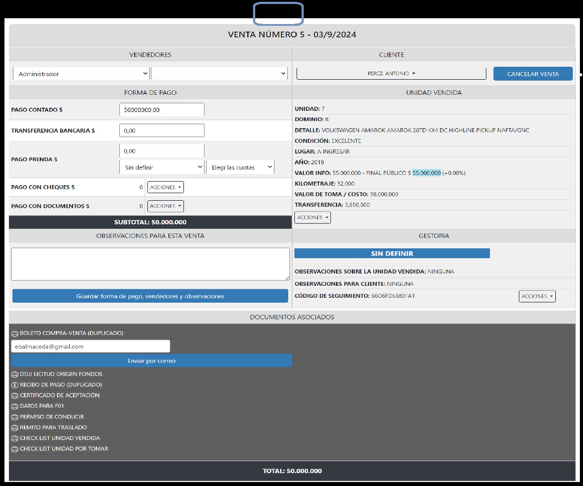Click printer icon beside REMITO PARA TRASLADO

pos(15,428)
